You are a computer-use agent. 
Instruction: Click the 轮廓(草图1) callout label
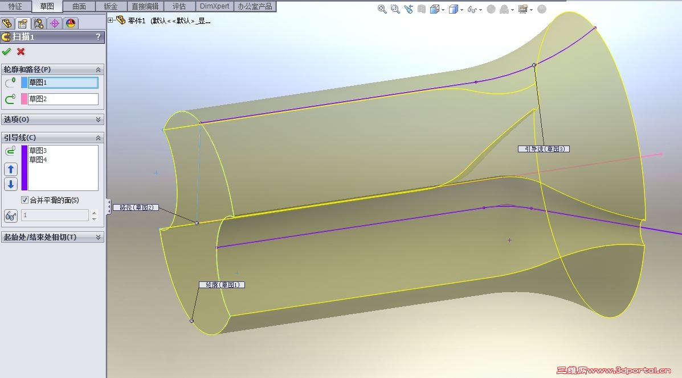coord(222,285)
